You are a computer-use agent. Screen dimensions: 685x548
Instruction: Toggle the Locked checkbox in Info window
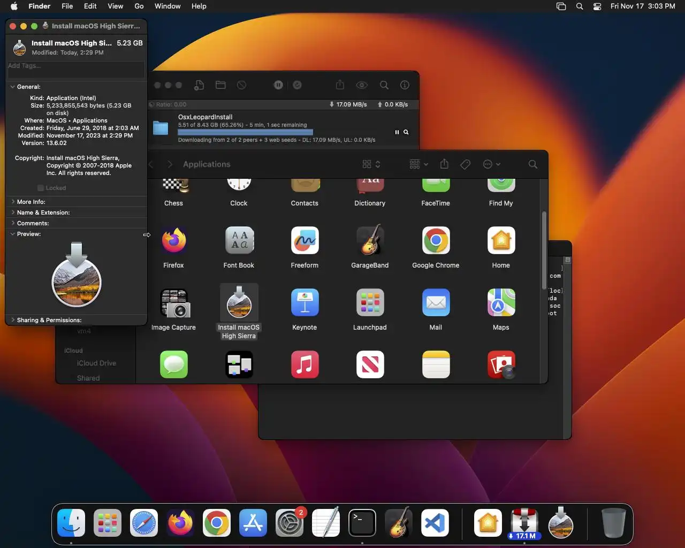tap(41, 188)
